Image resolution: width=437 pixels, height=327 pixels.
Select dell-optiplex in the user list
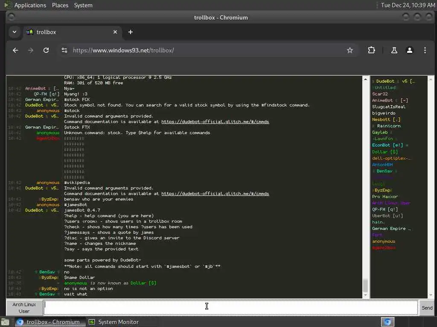[x=391, y=158]
